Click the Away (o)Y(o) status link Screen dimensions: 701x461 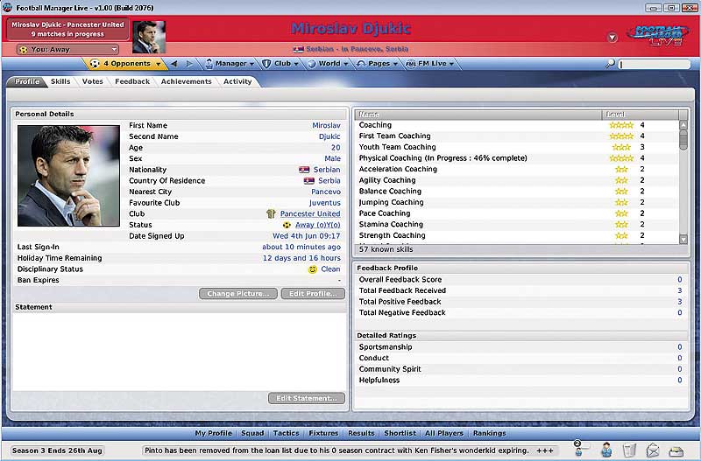pyautogui.click(x=318, y=225)
